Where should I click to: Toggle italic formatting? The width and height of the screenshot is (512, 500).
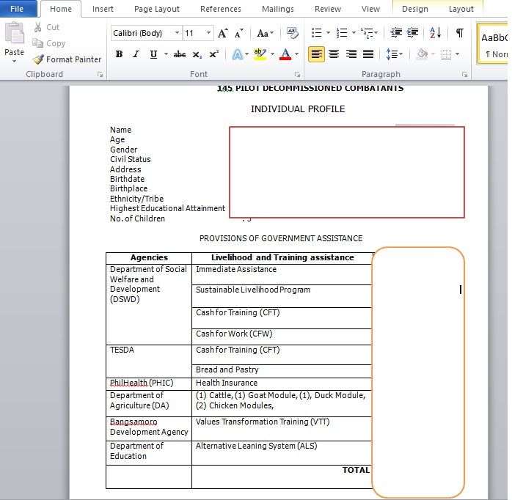136,54
